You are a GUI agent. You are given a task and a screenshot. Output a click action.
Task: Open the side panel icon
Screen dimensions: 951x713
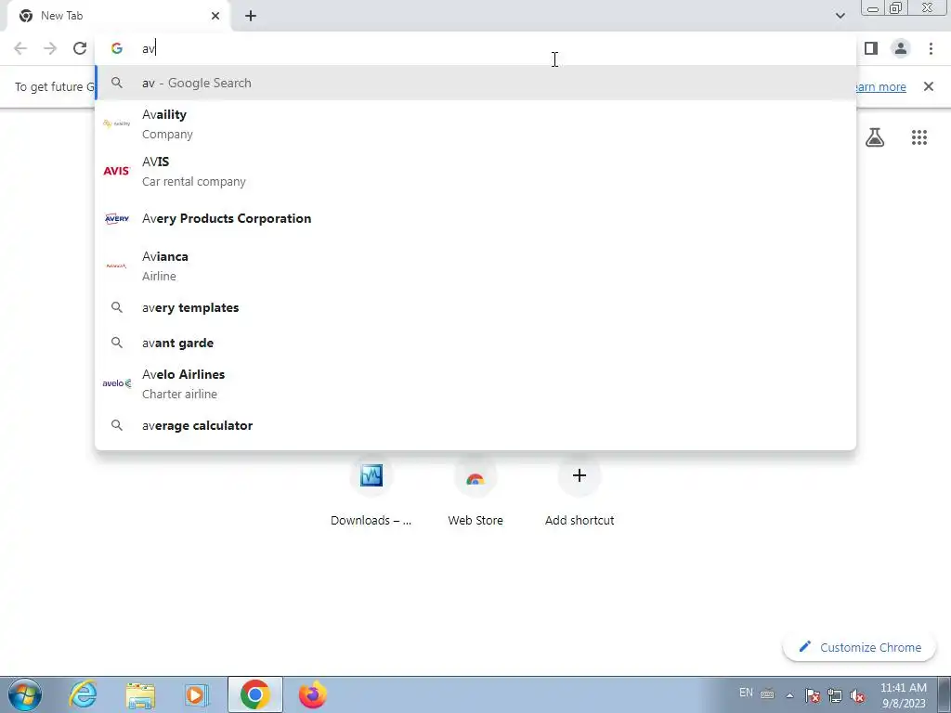tap(871, 48)
